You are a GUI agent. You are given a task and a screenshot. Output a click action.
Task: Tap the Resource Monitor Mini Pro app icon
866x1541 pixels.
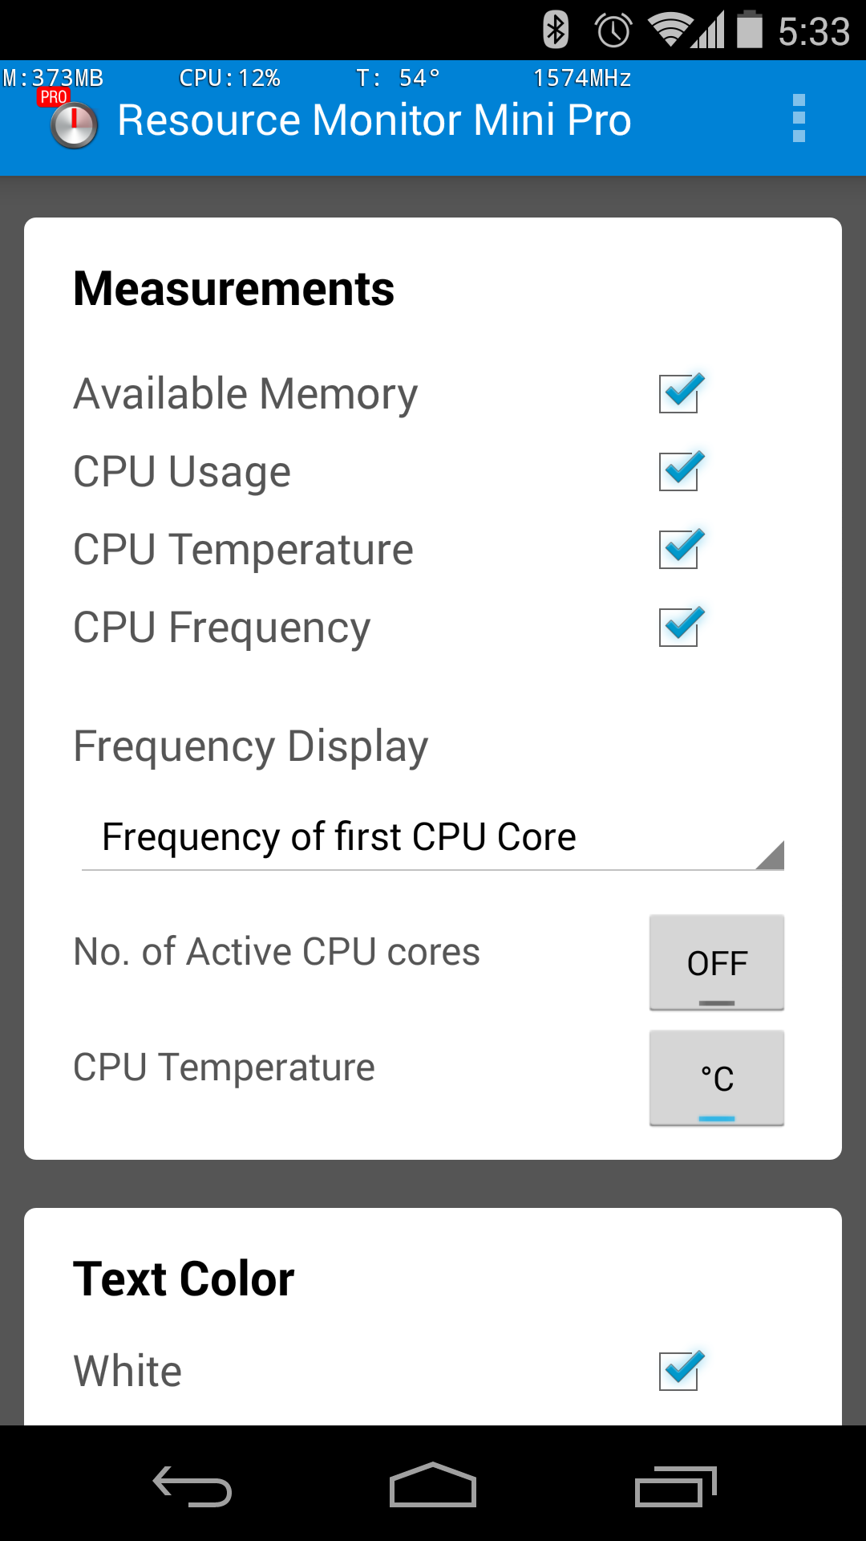coord(74,124)
